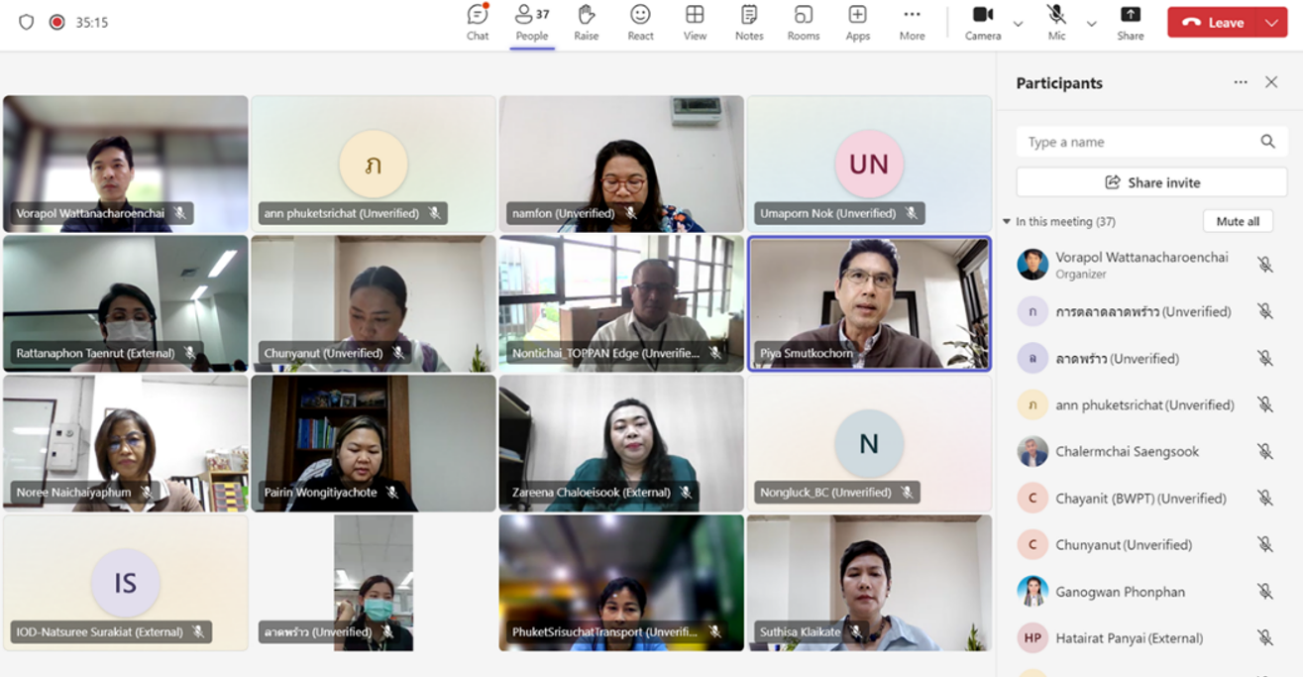Raise your hand
This screenshot has height=677, width=1303.
click(586, 23)
